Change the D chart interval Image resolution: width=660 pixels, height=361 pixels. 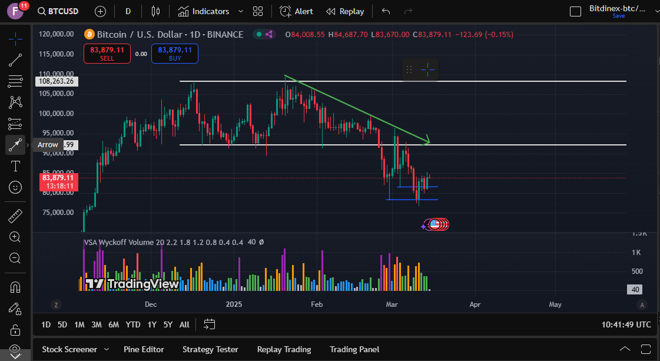pyautogui.click(x=128, y=11)
